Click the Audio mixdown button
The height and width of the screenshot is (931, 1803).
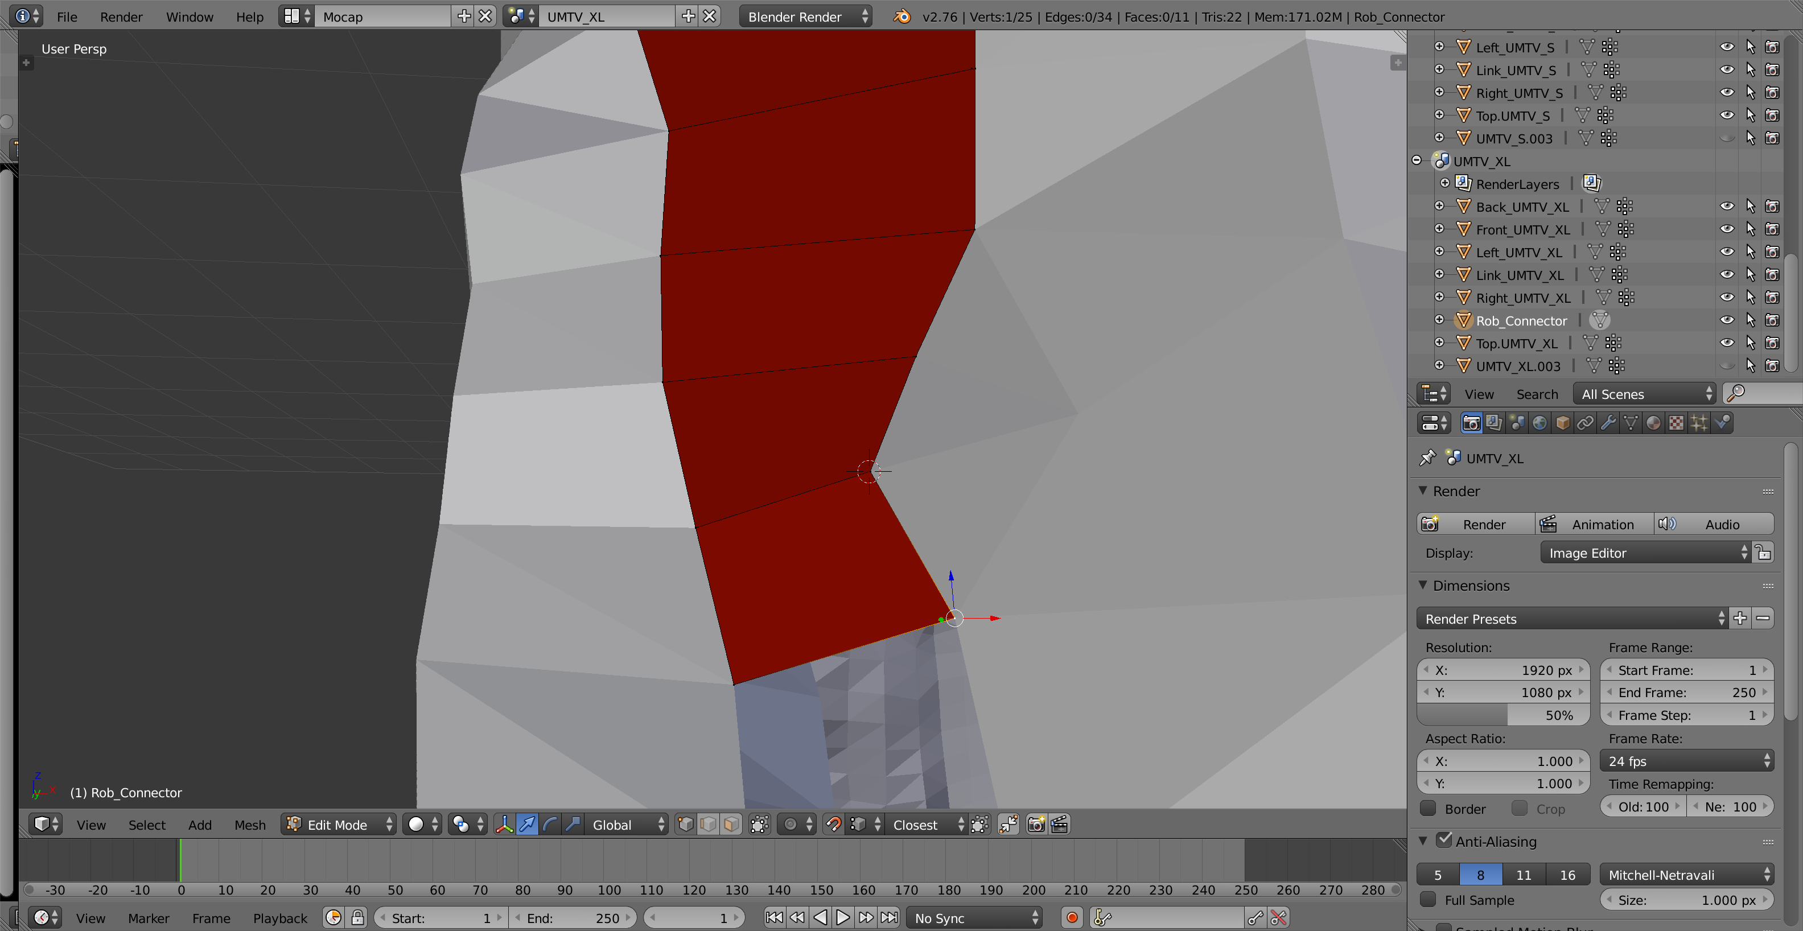pyautogui.click(x=1714, y=524)
